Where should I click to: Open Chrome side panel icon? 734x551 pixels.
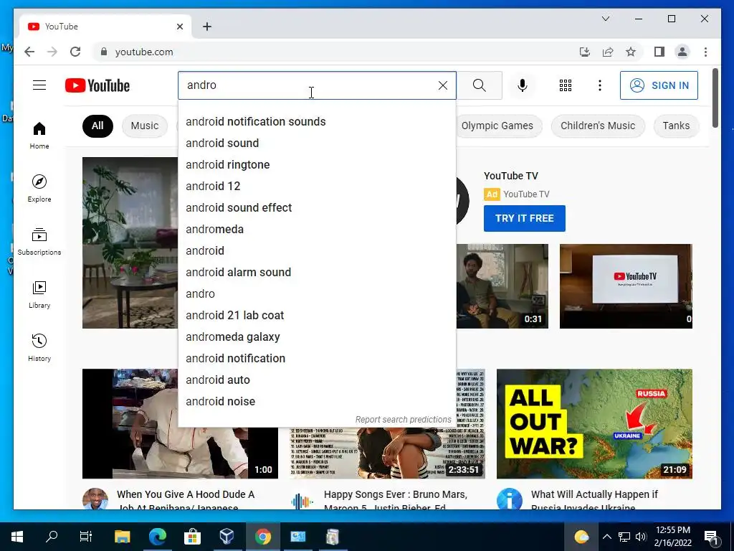(659, 52)
